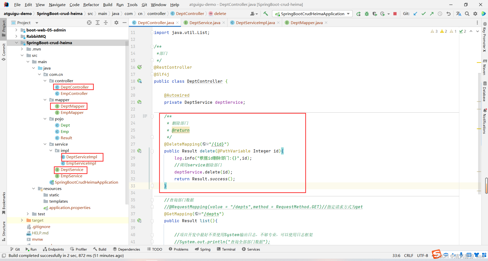Toggle the Structure side panel
Viewport: 488px width, 261px height.
point(4,231)
